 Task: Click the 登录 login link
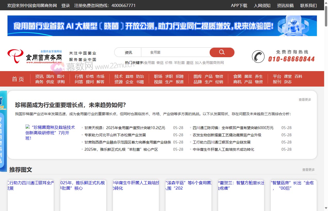pyautogui.click(x=65, y=5)
